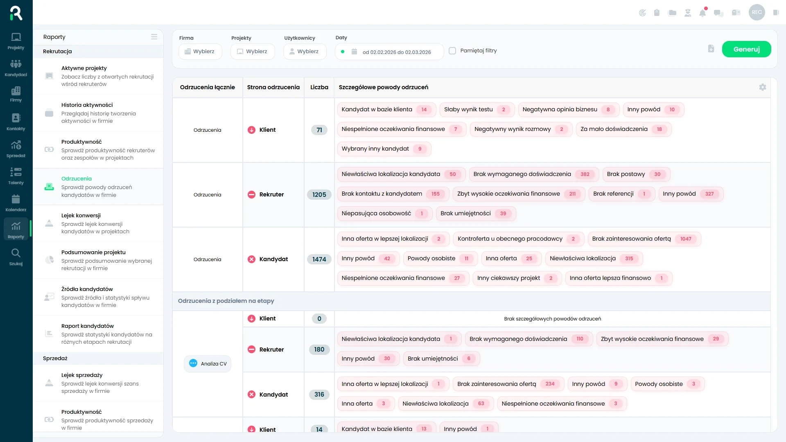The image size is (786, 442).
Task: Open the notifications bell
Action: (702, 13)
